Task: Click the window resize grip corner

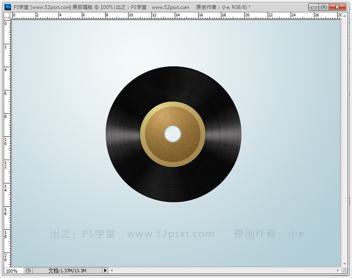Action: (x=344, y=271)
